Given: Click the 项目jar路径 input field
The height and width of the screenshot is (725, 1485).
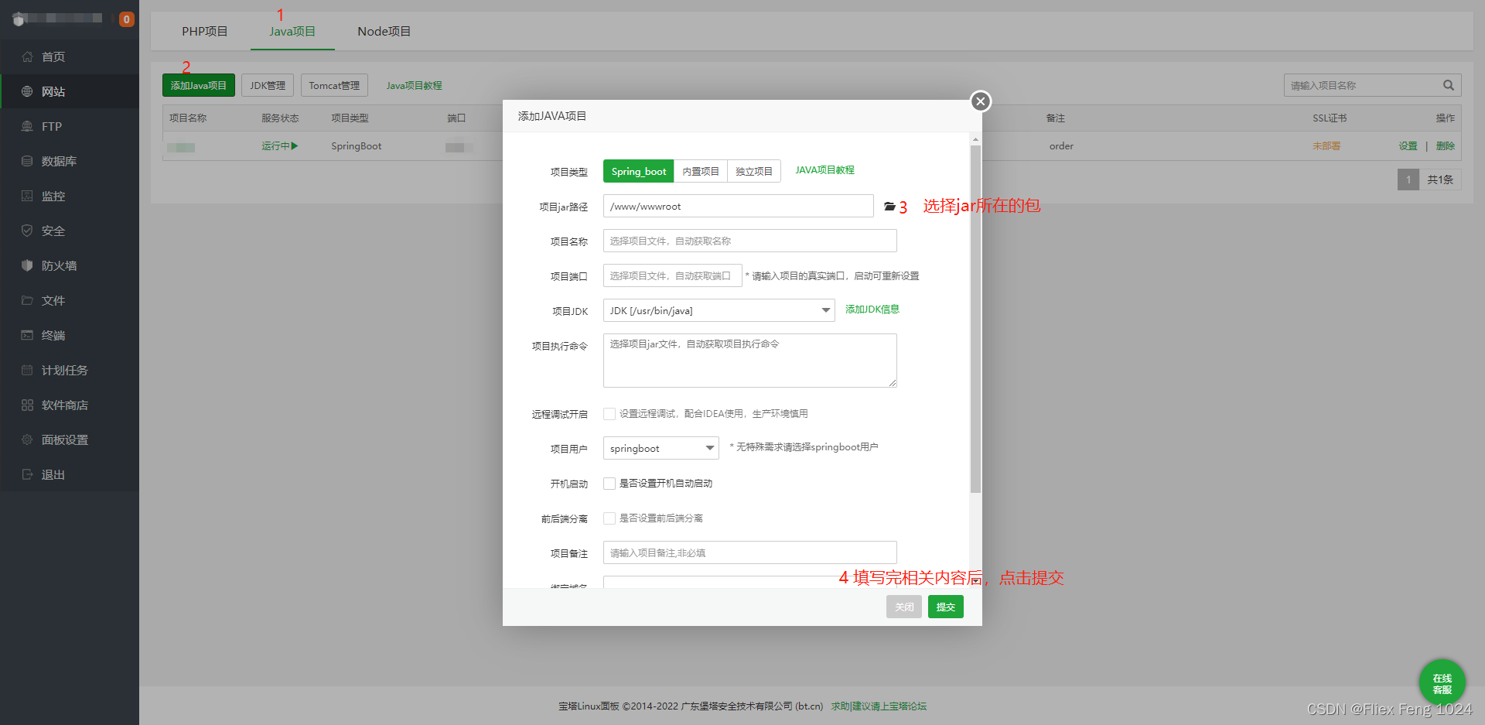Looking at the screenshot, I should (x=739, y=206).
